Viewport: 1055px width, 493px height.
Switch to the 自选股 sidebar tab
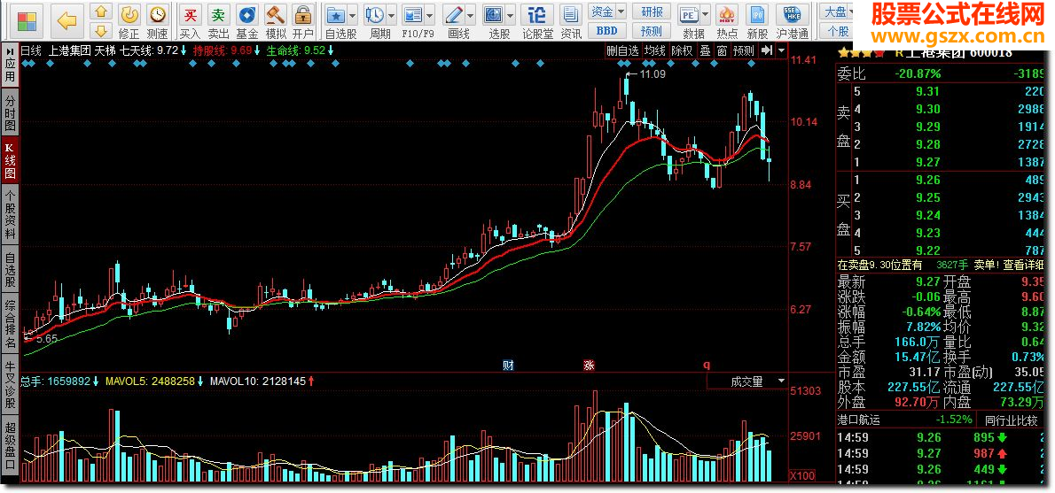click(10, 271)
